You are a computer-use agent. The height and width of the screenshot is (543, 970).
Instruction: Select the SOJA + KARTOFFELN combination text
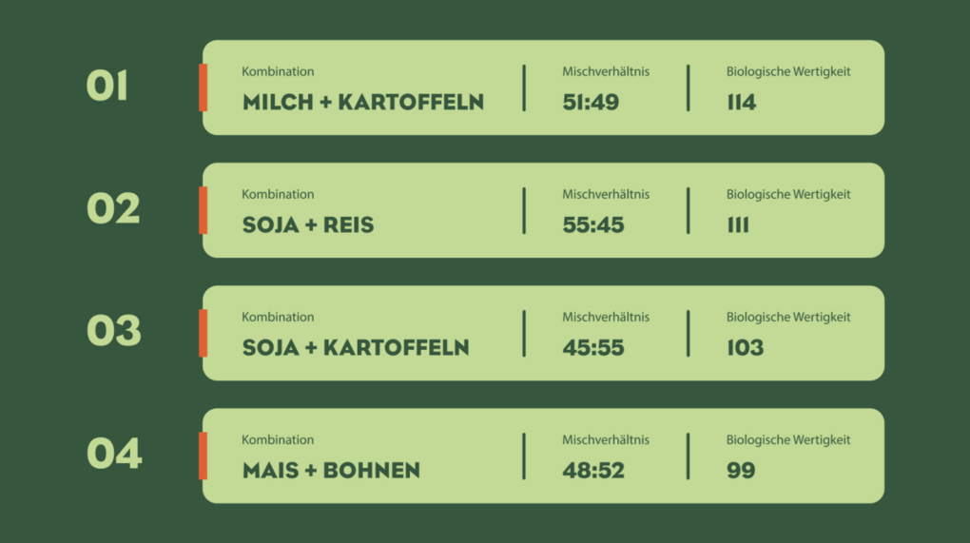pyautogui.click(x=356, y=347)
